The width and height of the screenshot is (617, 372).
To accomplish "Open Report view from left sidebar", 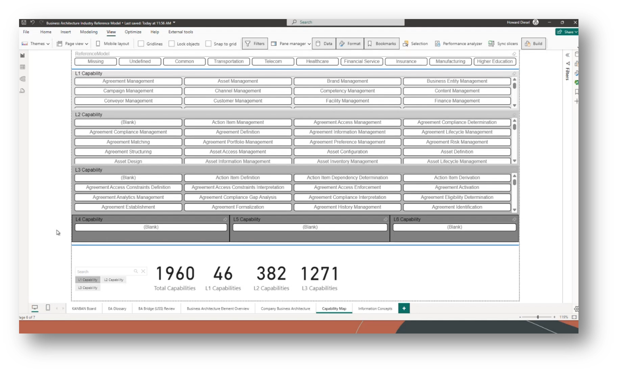I will tap(22, 56).
